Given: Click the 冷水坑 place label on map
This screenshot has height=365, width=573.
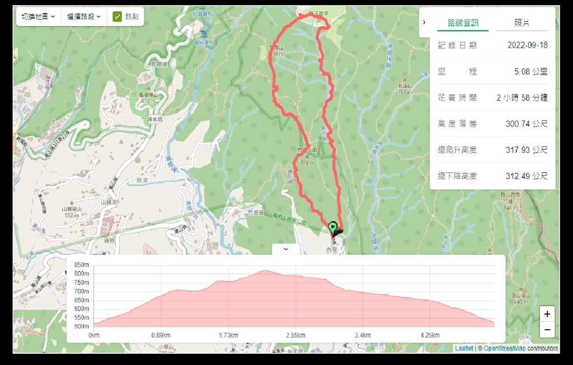Looking at the screenshot, I should pos(156,119).
